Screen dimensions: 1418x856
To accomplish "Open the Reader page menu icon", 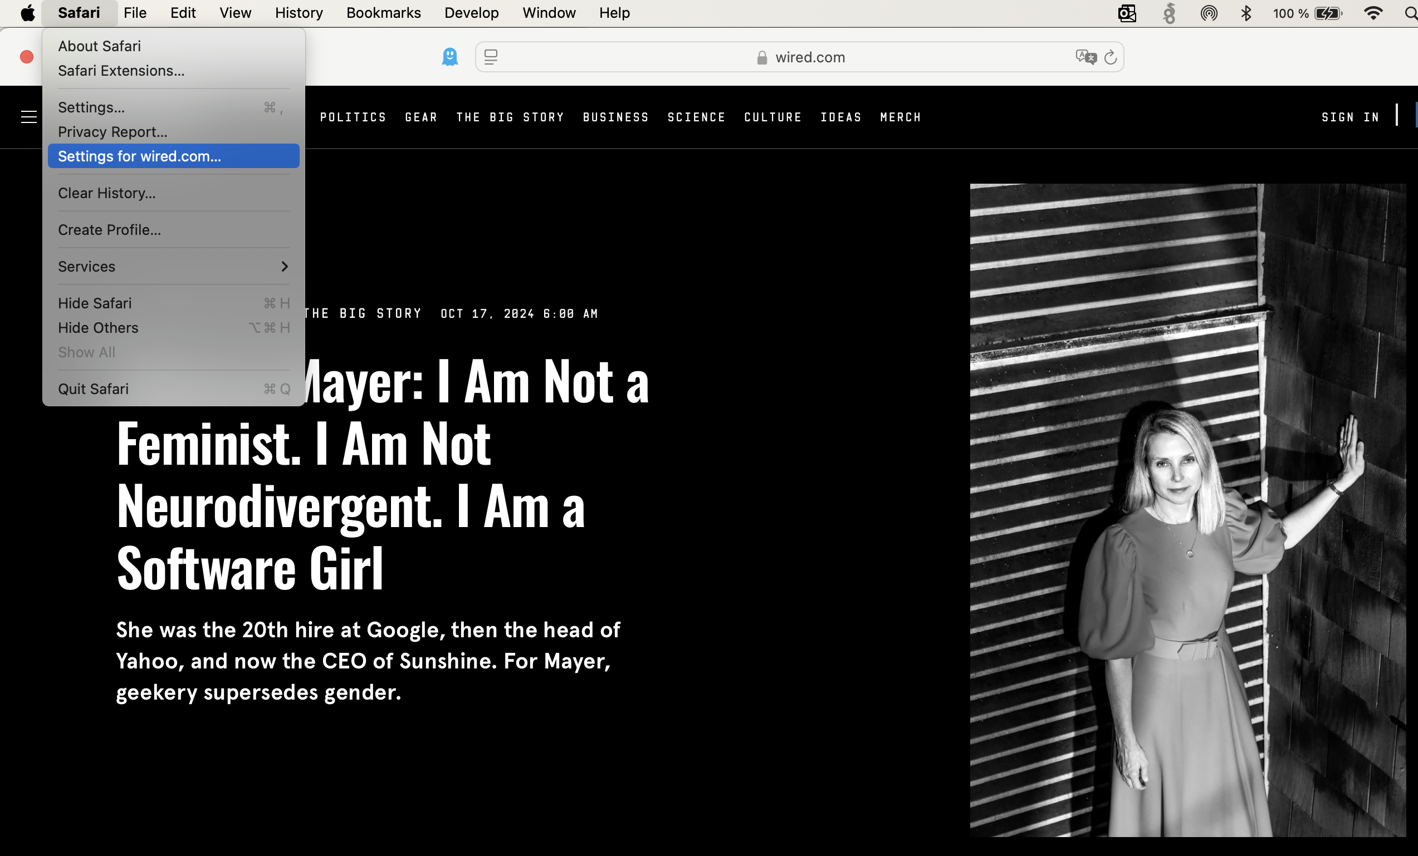I will click(x=491, y=57).
